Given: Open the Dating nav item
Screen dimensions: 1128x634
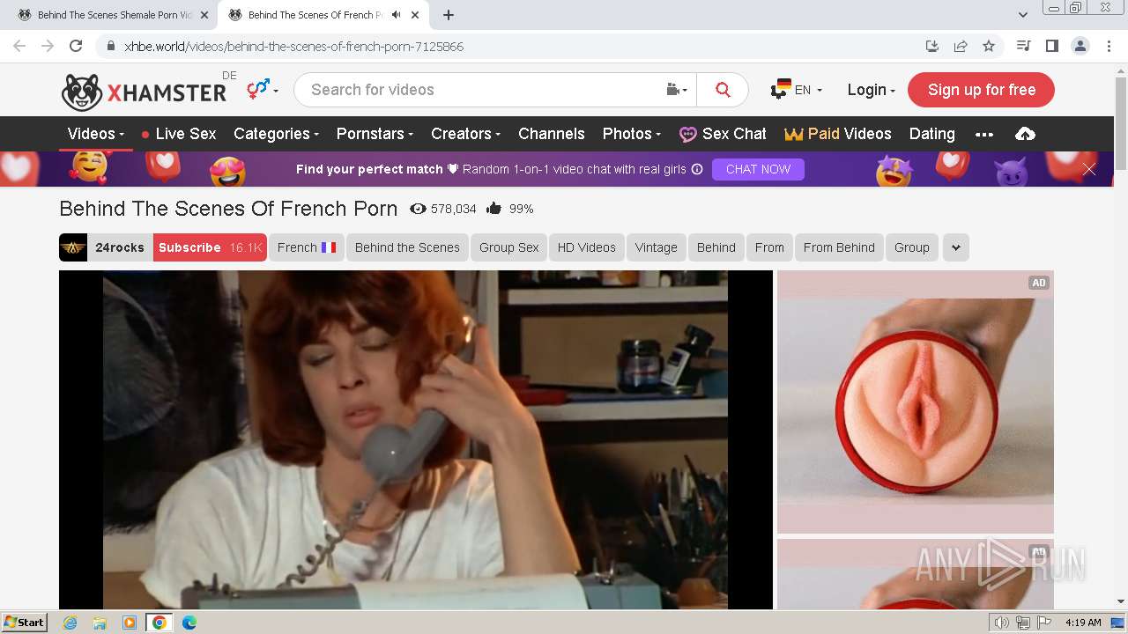Looking at the screenshot, I should [932, 134].
